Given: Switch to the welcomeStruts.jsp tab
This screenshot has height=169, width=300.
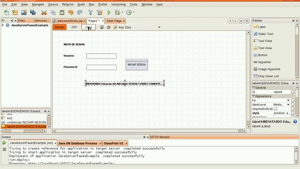Looking at the screenshot, I should 69,21.
